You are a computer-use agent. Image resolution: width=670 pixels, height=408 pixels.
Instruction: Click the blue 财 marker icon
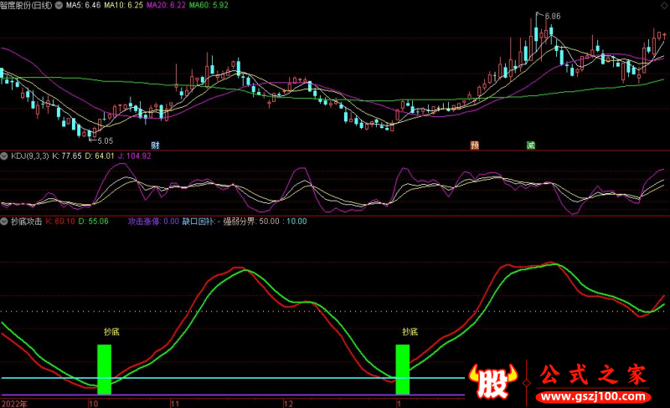pos(155,145)
